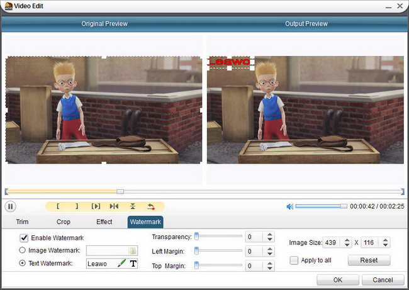Increase Transparency value with up arrow
The height and width of the screenshot is (290, 409).
pyautogui.click(x=270, y=234)
